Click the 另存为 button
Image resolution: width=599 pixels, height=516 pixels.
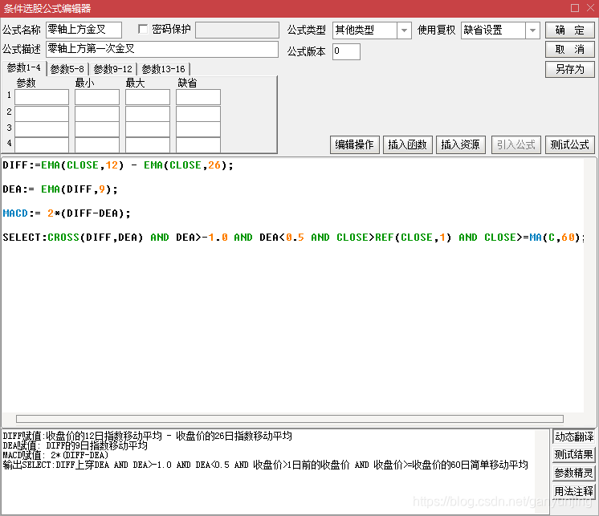570,69
